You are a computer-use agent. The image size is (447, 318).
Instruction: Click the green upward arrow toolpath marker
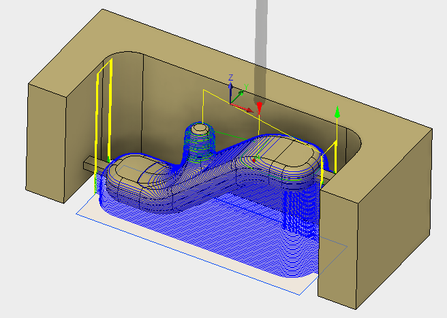(337, 112)
